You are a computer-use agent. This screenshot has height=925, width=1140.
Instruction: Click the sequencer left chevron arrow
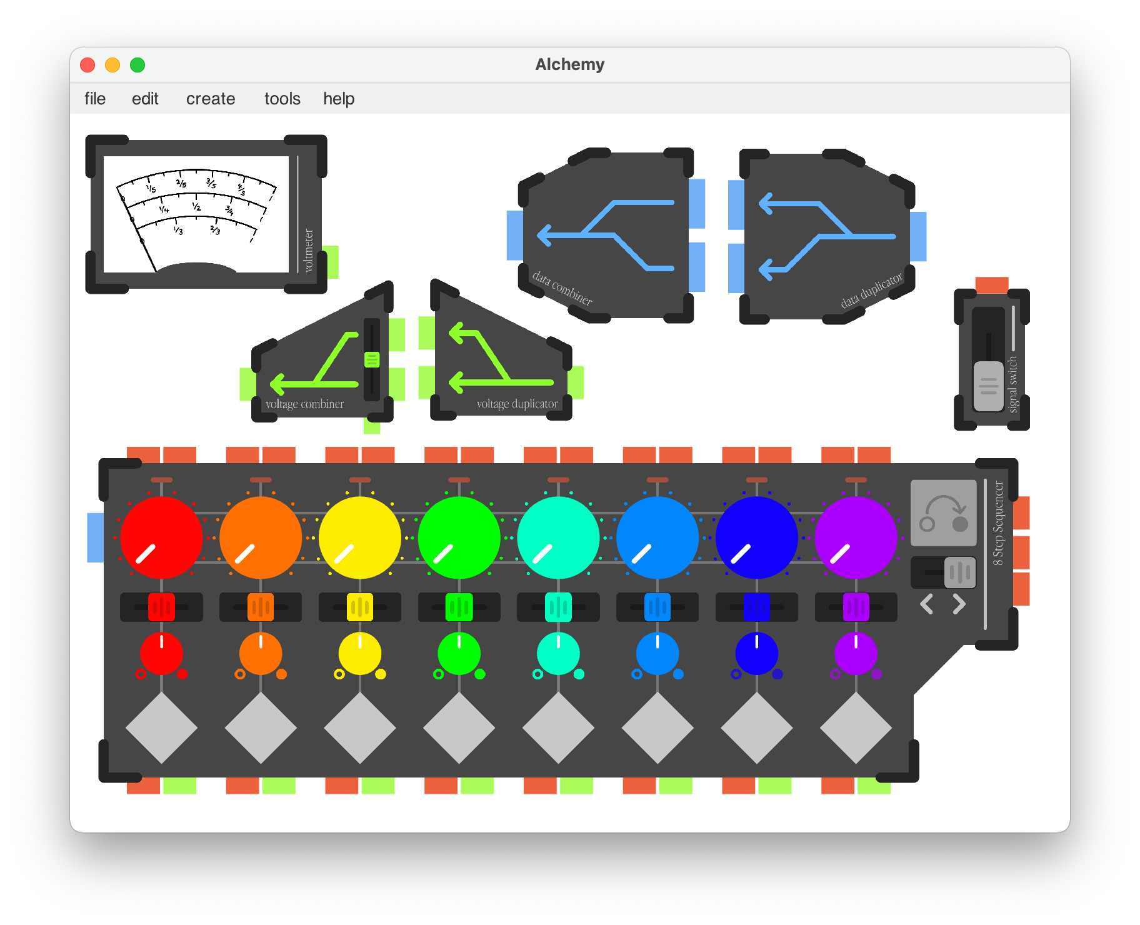(x=927, y=604)
